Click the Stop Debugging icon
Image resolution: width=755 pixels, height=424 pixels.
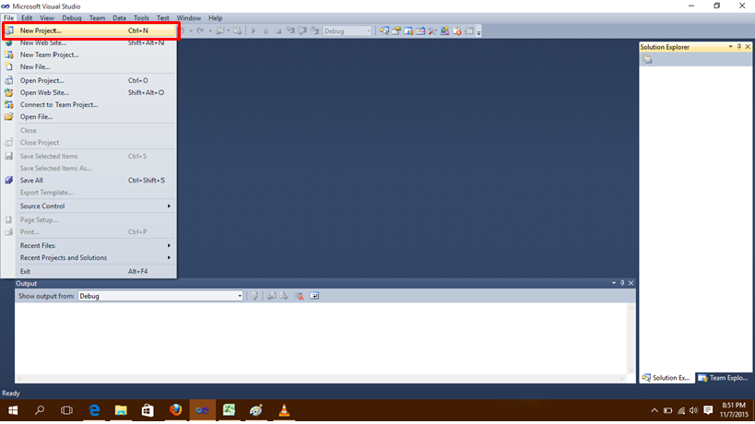[x=278, y=30]
